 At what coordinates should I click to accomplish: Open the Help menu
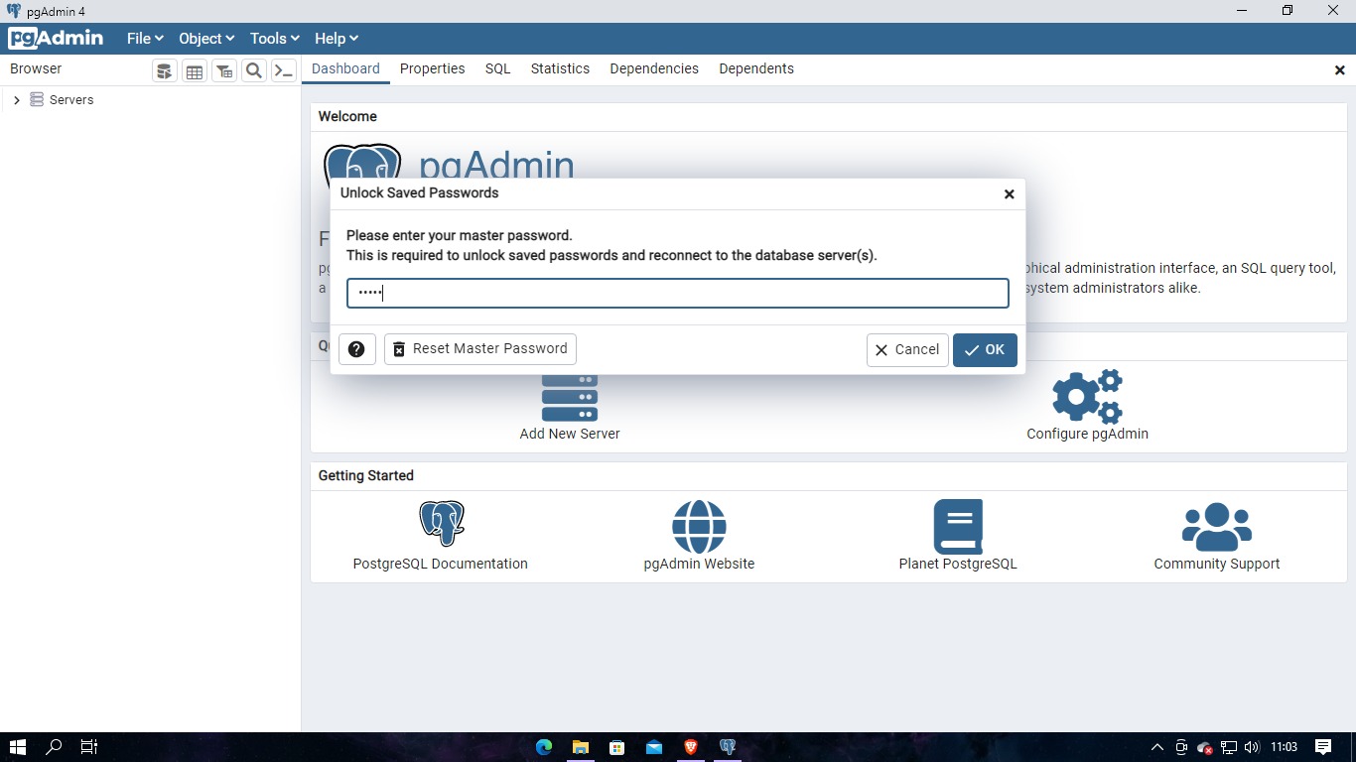click(337, 39)
